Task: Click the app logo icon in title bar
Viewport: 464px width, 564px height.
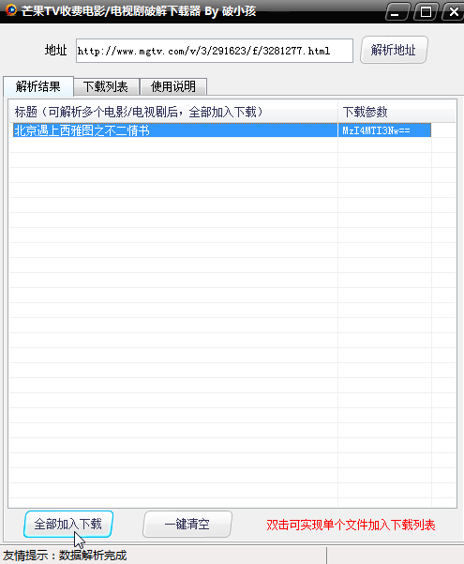Action: click(11, 9)
